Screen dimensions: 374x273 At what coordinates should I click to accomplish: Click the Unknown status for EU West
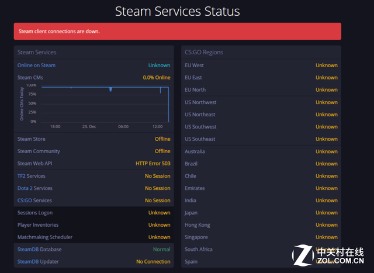(x=327, y=65)
